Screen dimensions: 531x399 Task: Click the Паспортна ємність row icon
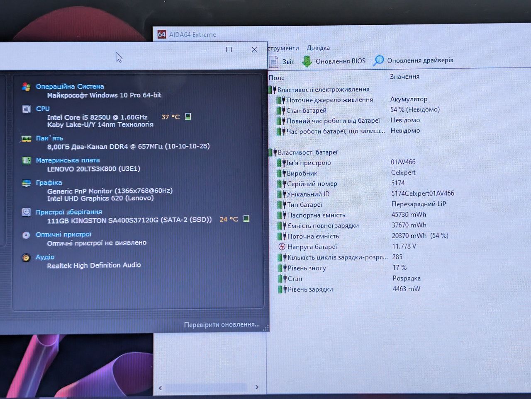283,215
